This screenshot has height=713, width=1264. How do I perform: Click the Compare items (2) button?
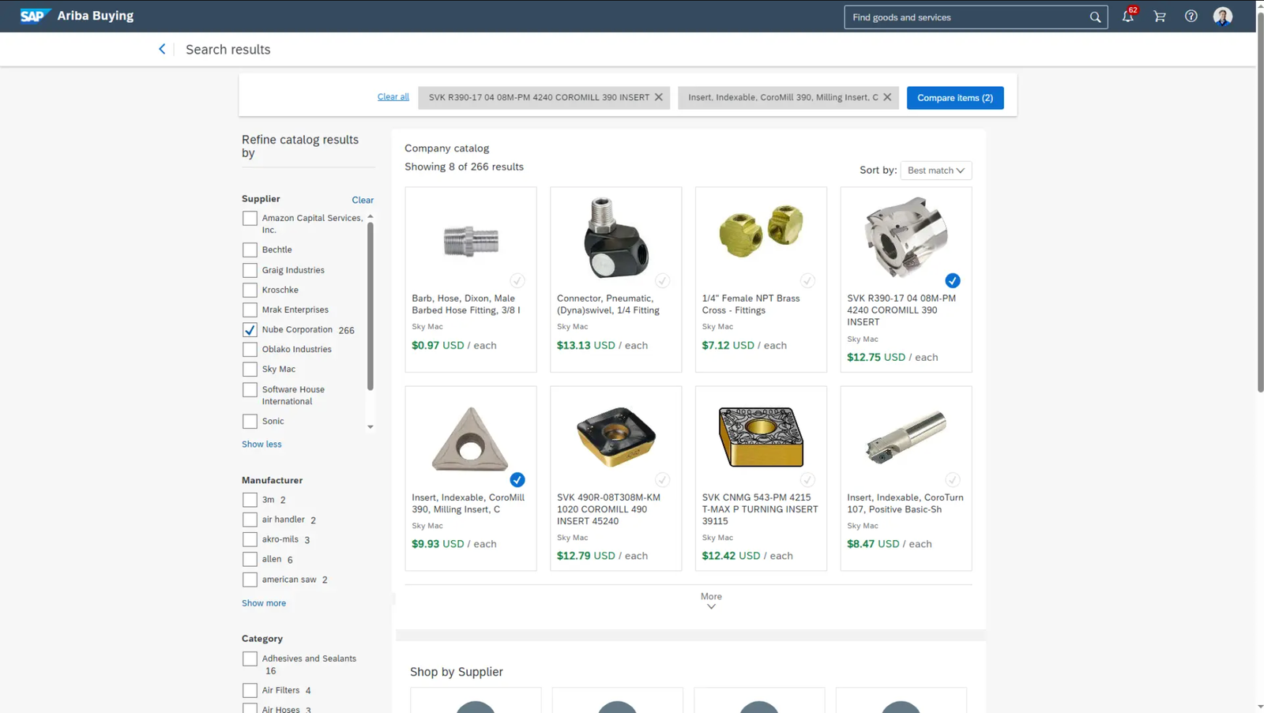coord(954,98)
